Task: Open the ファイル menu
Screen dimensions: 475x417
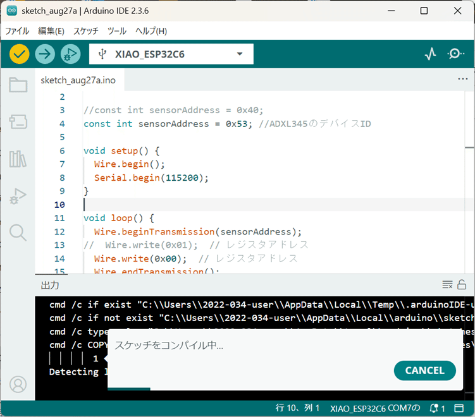Action: (x=17, y=31)
